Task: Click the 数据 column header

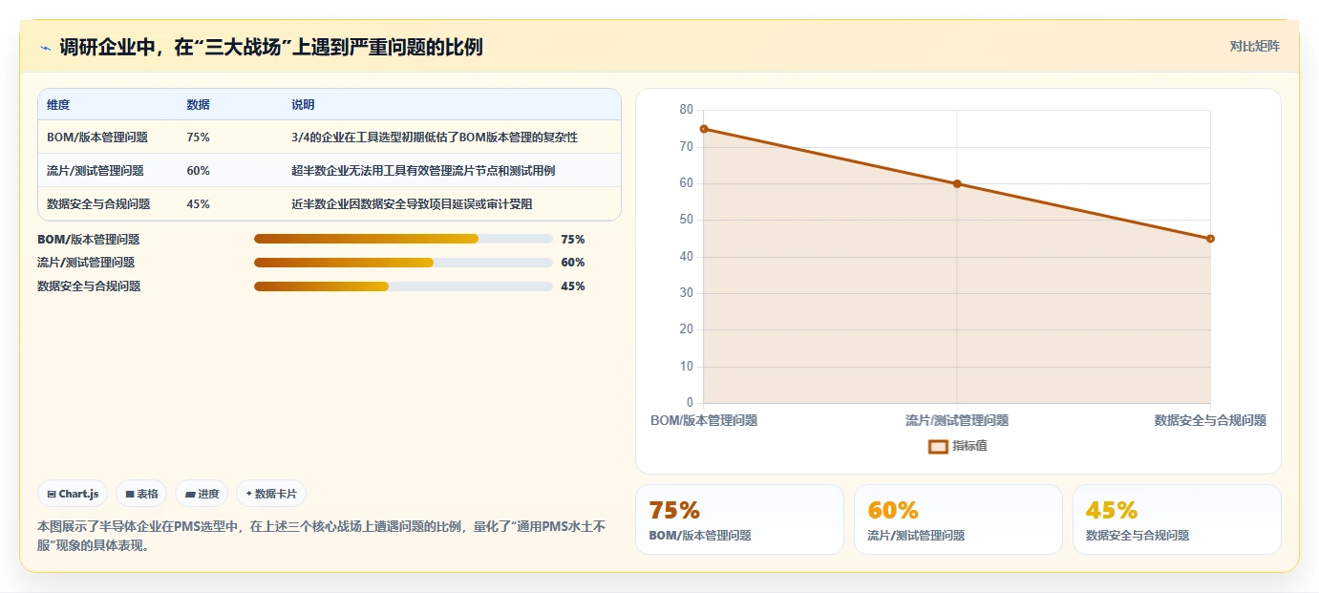Action: coord(199,105)
